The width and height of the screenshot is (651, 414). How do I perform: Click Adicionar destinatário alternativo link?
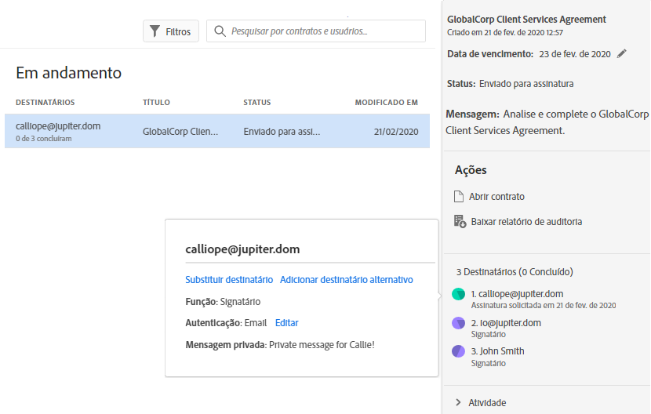[346, 279]
